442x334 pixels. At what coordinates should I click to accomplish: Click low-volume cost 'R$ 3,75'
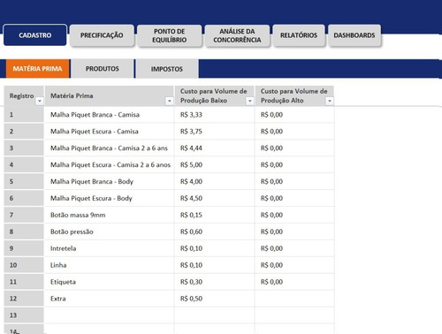[x=215, y=132]
